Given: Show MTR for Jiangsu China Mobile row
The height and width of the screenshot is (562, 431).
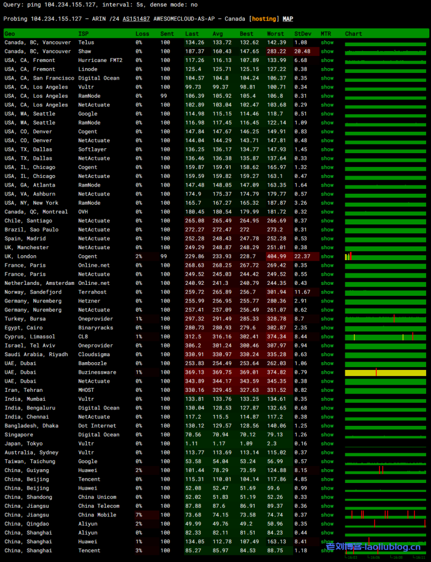Looking at the screenshot, I should (x=327, y=515).
